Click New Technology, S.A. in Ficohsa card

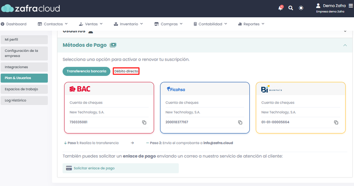point(183,112)
